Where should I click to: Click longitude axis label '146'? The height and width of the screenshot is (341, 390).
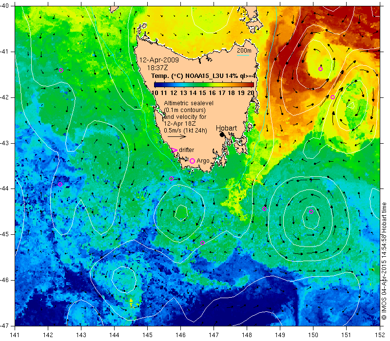pyautogui.click(x=180, y=335)
